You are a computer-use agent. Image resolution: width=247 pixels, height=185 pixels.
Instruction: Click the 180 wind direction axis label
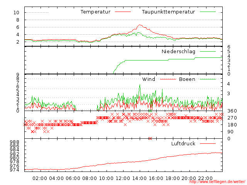coord(232,125)
